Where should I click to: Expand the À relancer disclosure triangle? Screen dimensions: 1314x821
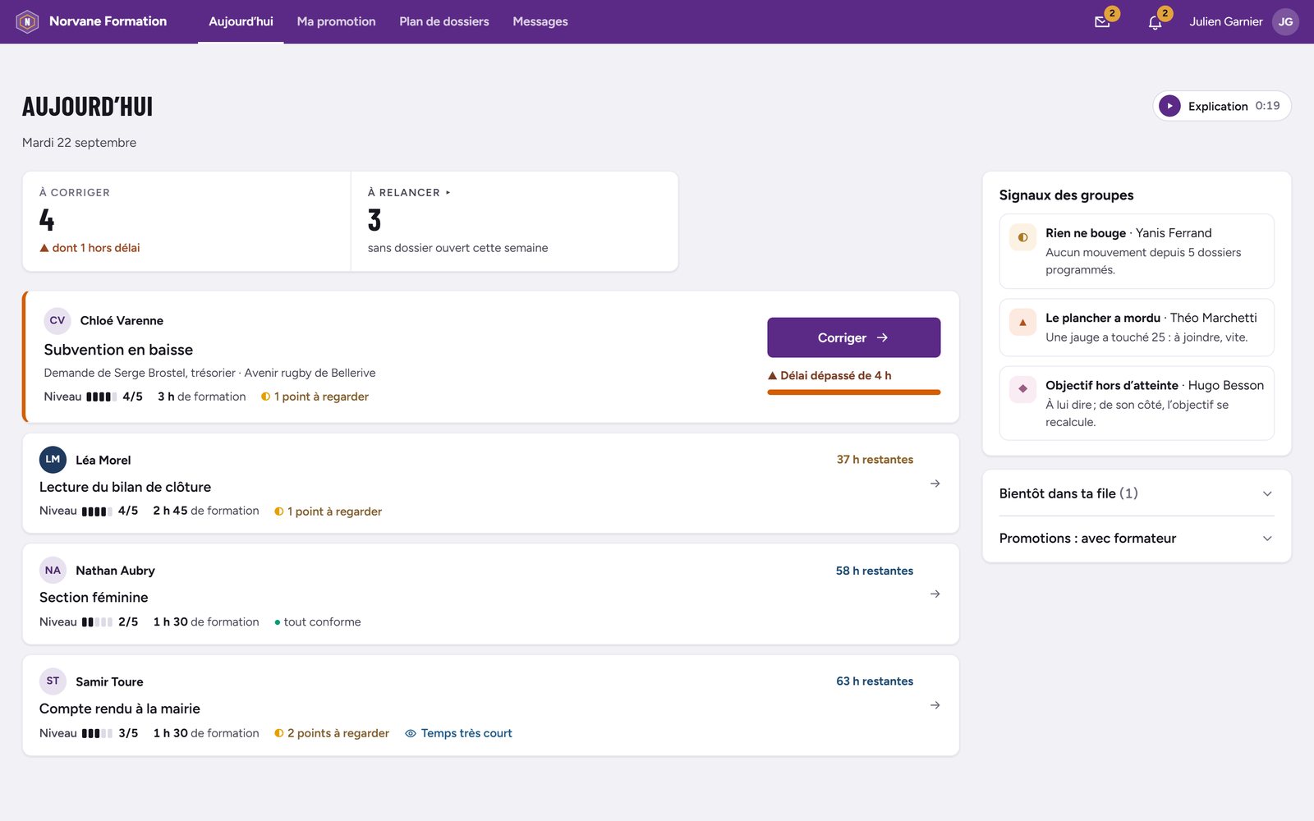click(448, 193)
